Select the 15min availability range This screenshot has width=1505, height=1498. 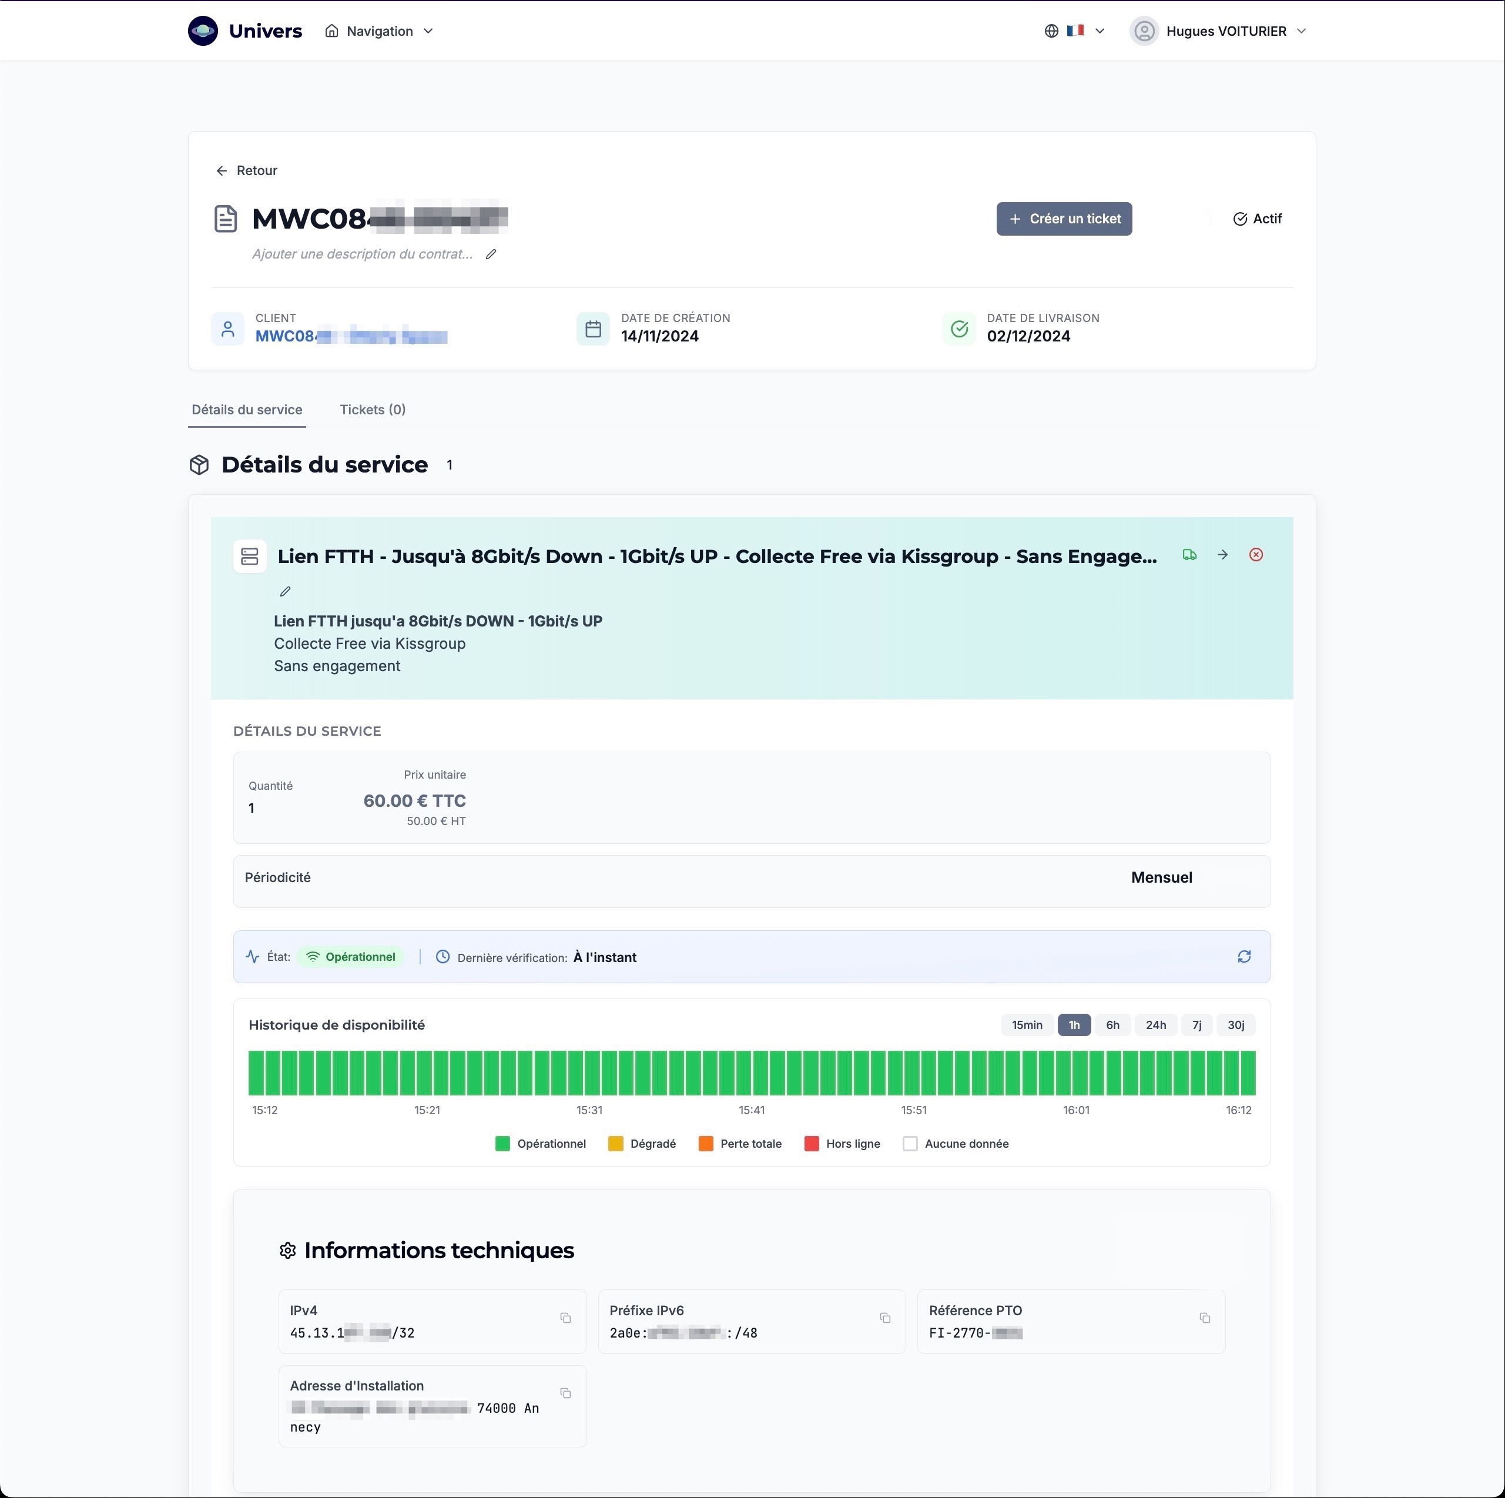pyautogui.click(x=1027, y=1025)
